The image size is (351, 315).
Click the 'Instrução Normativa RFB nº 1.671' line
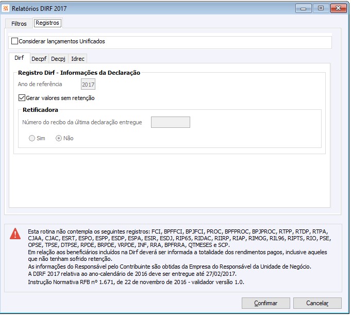pos(136,282)
